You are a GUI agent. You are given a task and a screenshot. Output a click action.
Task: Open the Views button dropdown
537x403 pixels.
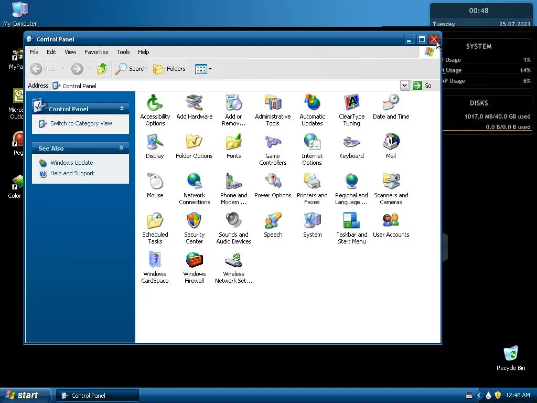tap(210, 69)
